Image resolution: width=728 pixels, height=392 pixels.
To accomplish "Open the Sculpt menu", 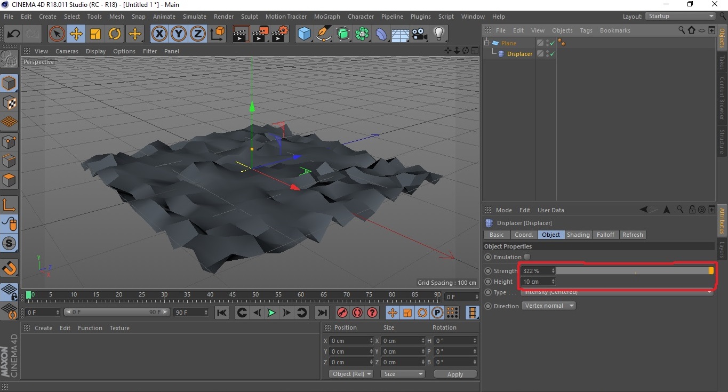I will pos(249,17).
